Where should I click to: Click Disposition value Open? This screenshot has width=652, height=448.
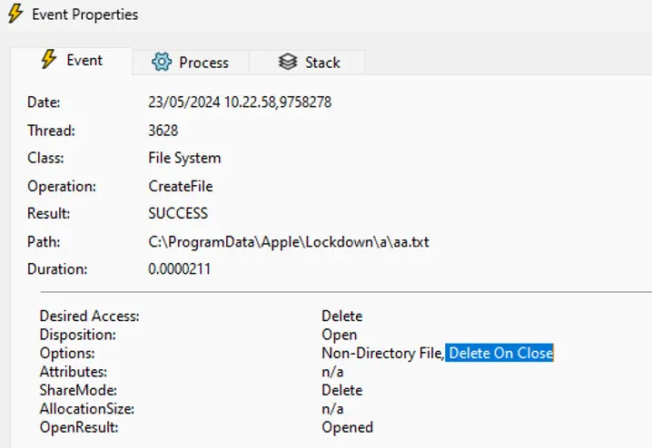340,335
